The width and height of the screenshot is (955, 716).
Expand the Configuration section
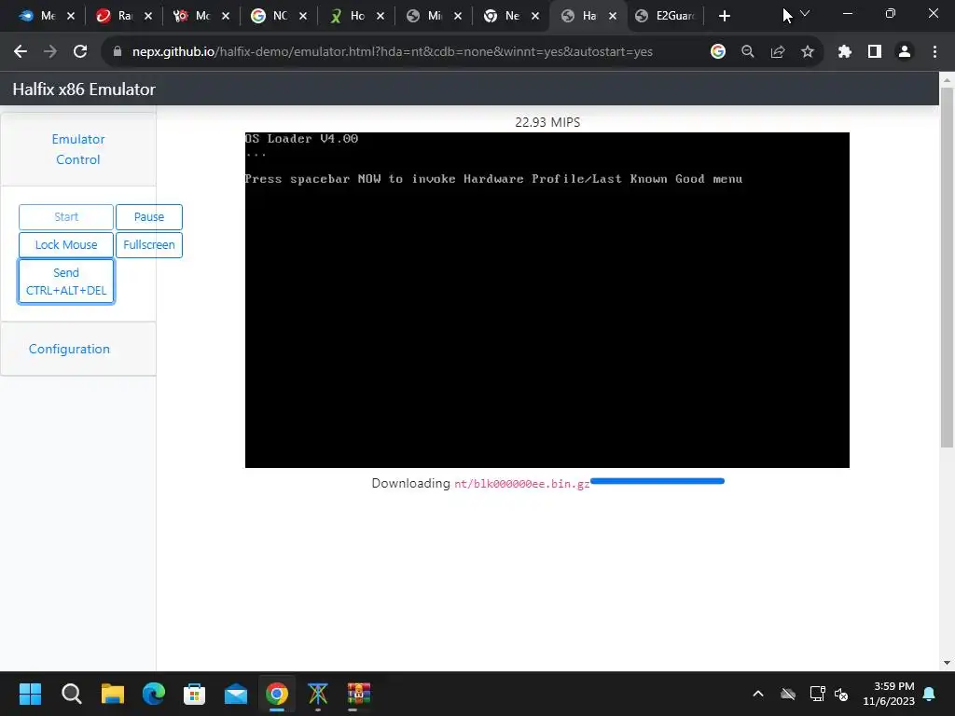[69, 349]
